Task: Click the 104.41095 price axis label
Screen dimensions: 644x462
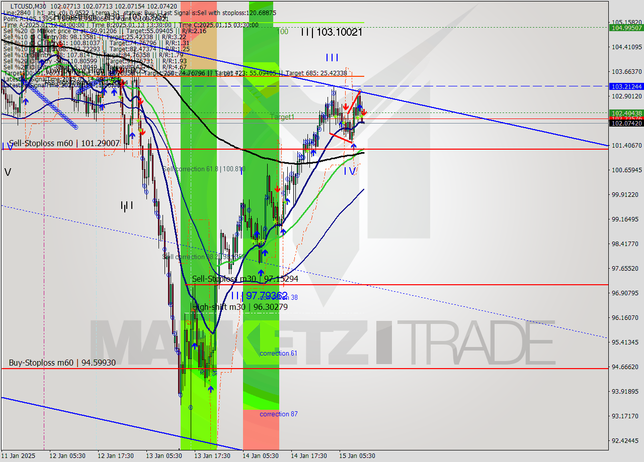Action: [626, 47]
